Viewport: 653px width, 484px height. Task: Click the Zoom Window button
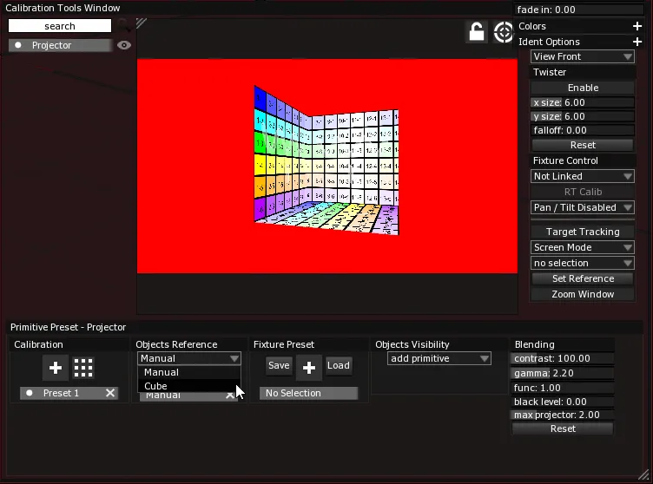[583, 294]
